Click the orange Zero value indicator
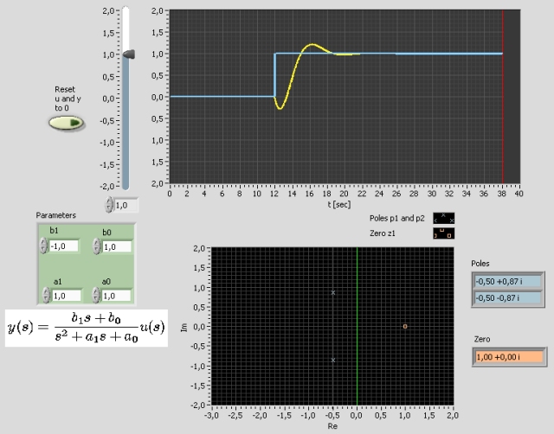The image size is (554, 434). (507, 355)
